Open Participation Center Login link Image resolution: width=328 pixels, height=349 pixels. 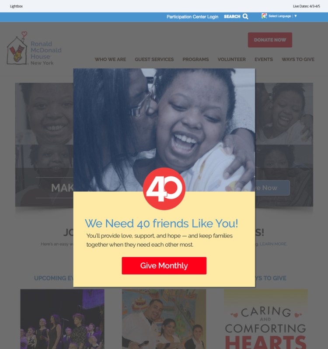tap(192, 17)
